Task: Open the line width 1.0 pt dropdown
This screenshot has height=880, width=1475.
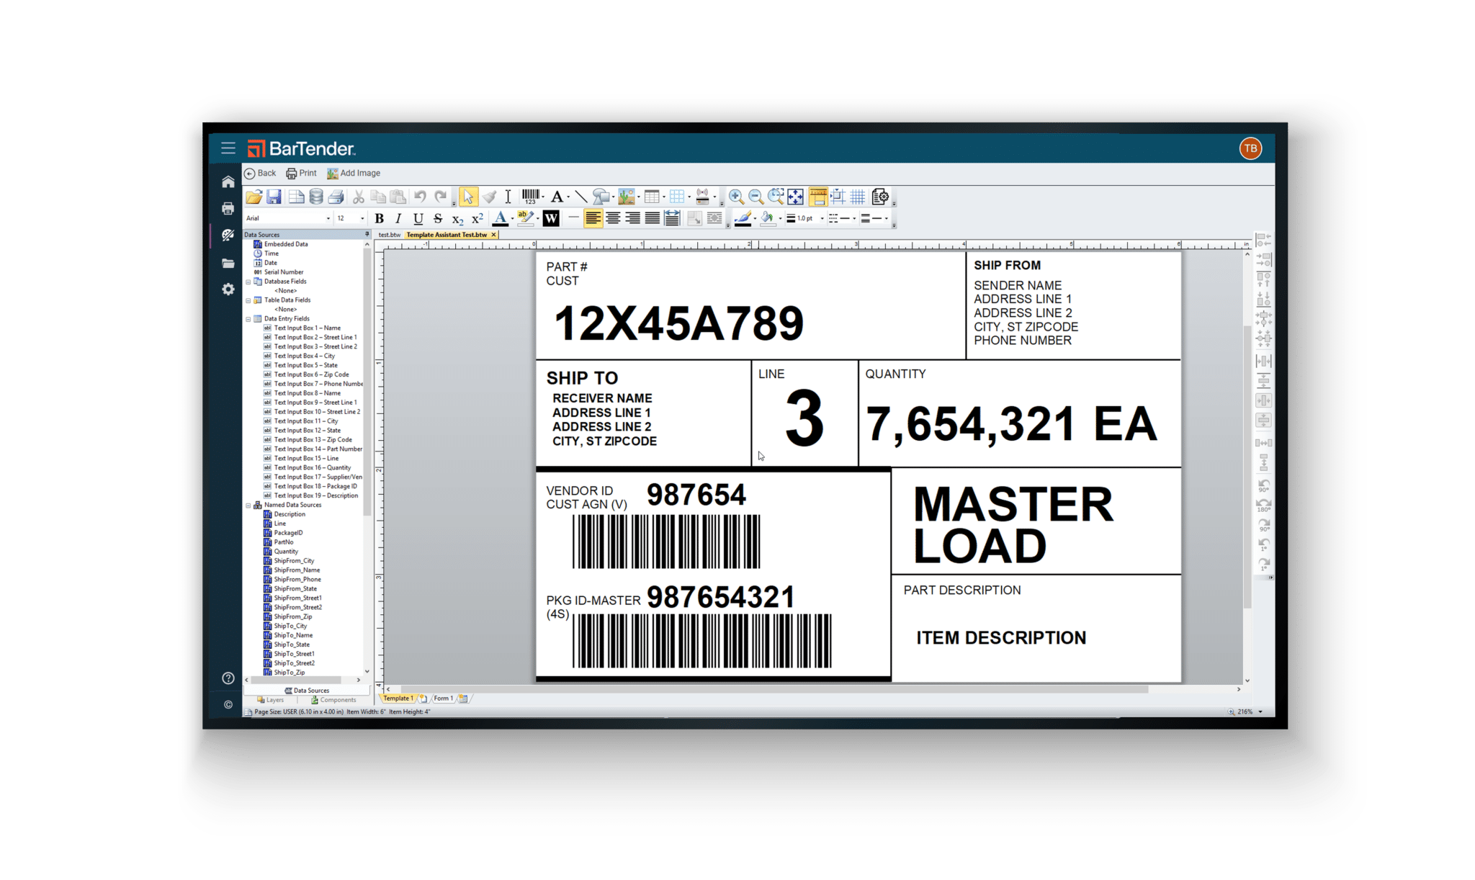Action: click(x=822, y=218)
